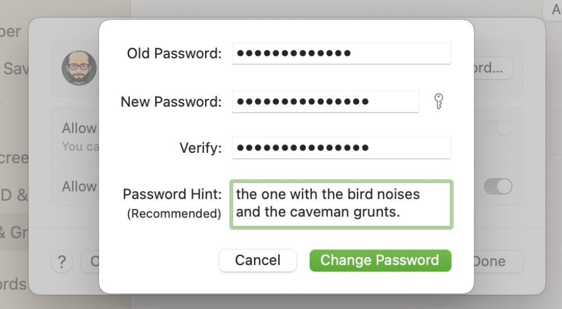This screenshot has width=562, height=309.
Task: Confirm with the green Change Password button
Action: coord(380,261)
